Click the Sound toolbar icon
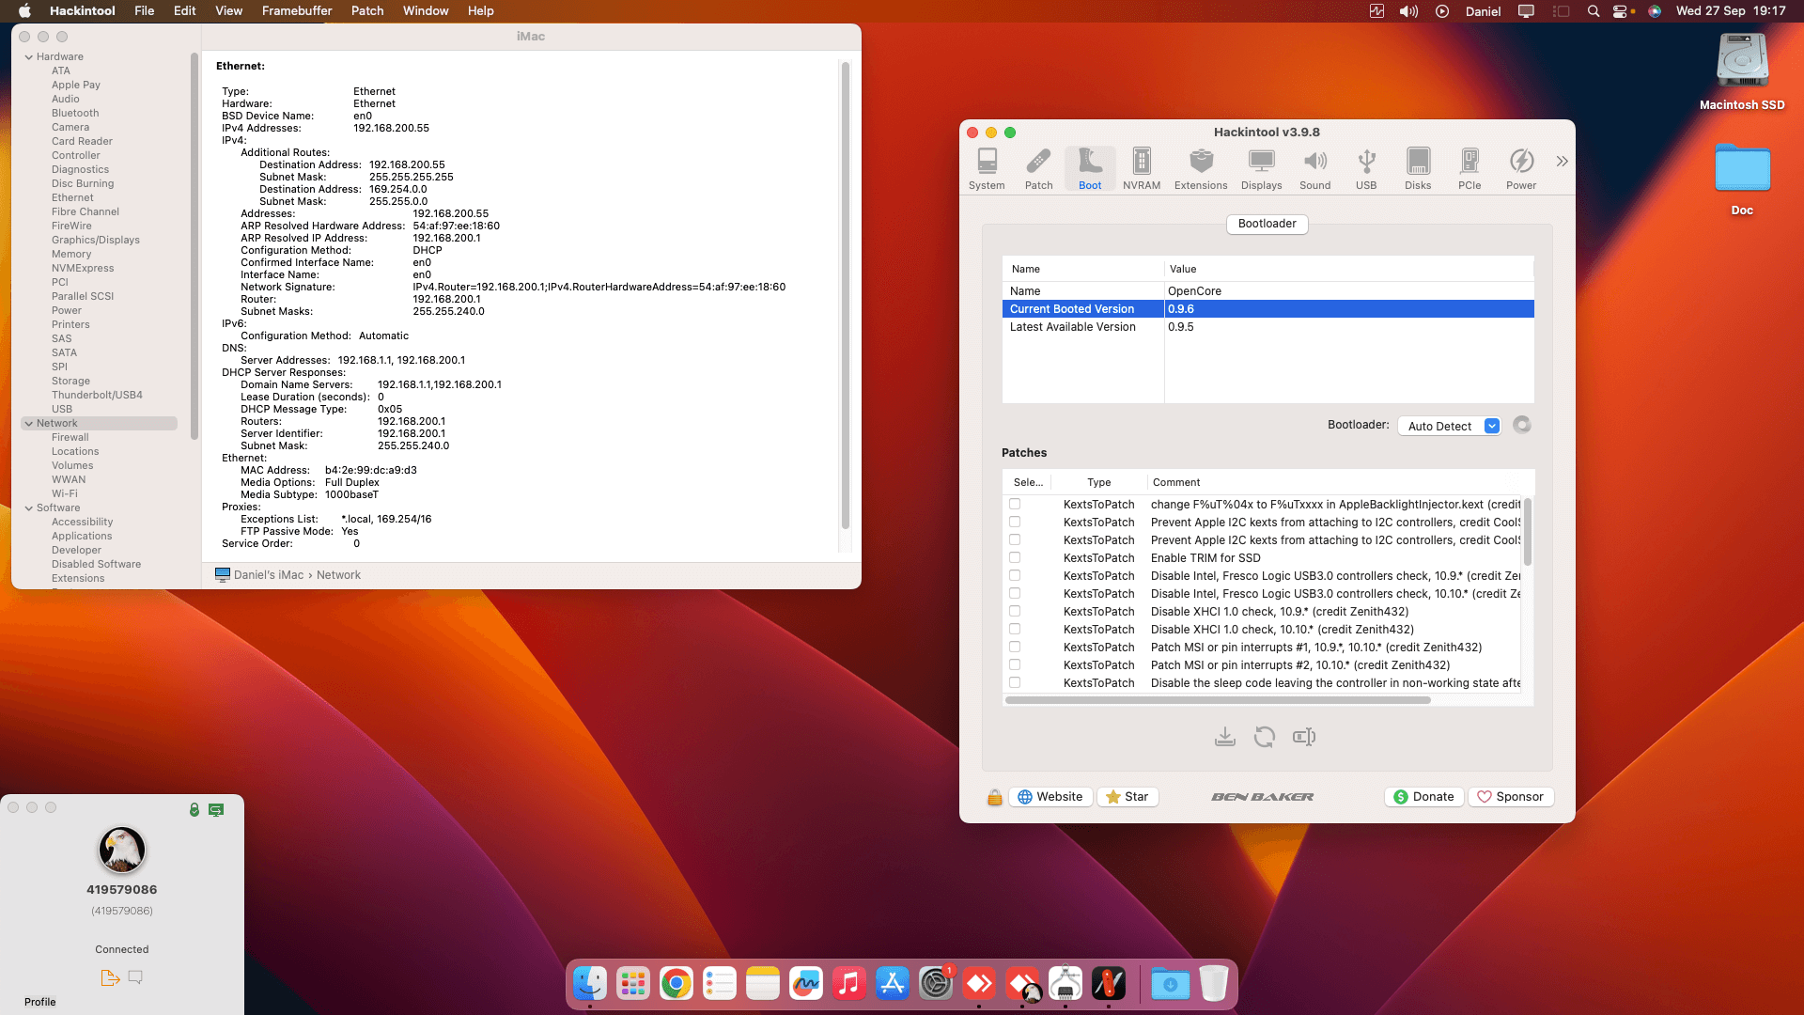 click(x=1314, y=169)
